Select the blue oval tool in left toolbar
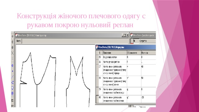This screenshot has height=112, width=199. coord(12,66)
